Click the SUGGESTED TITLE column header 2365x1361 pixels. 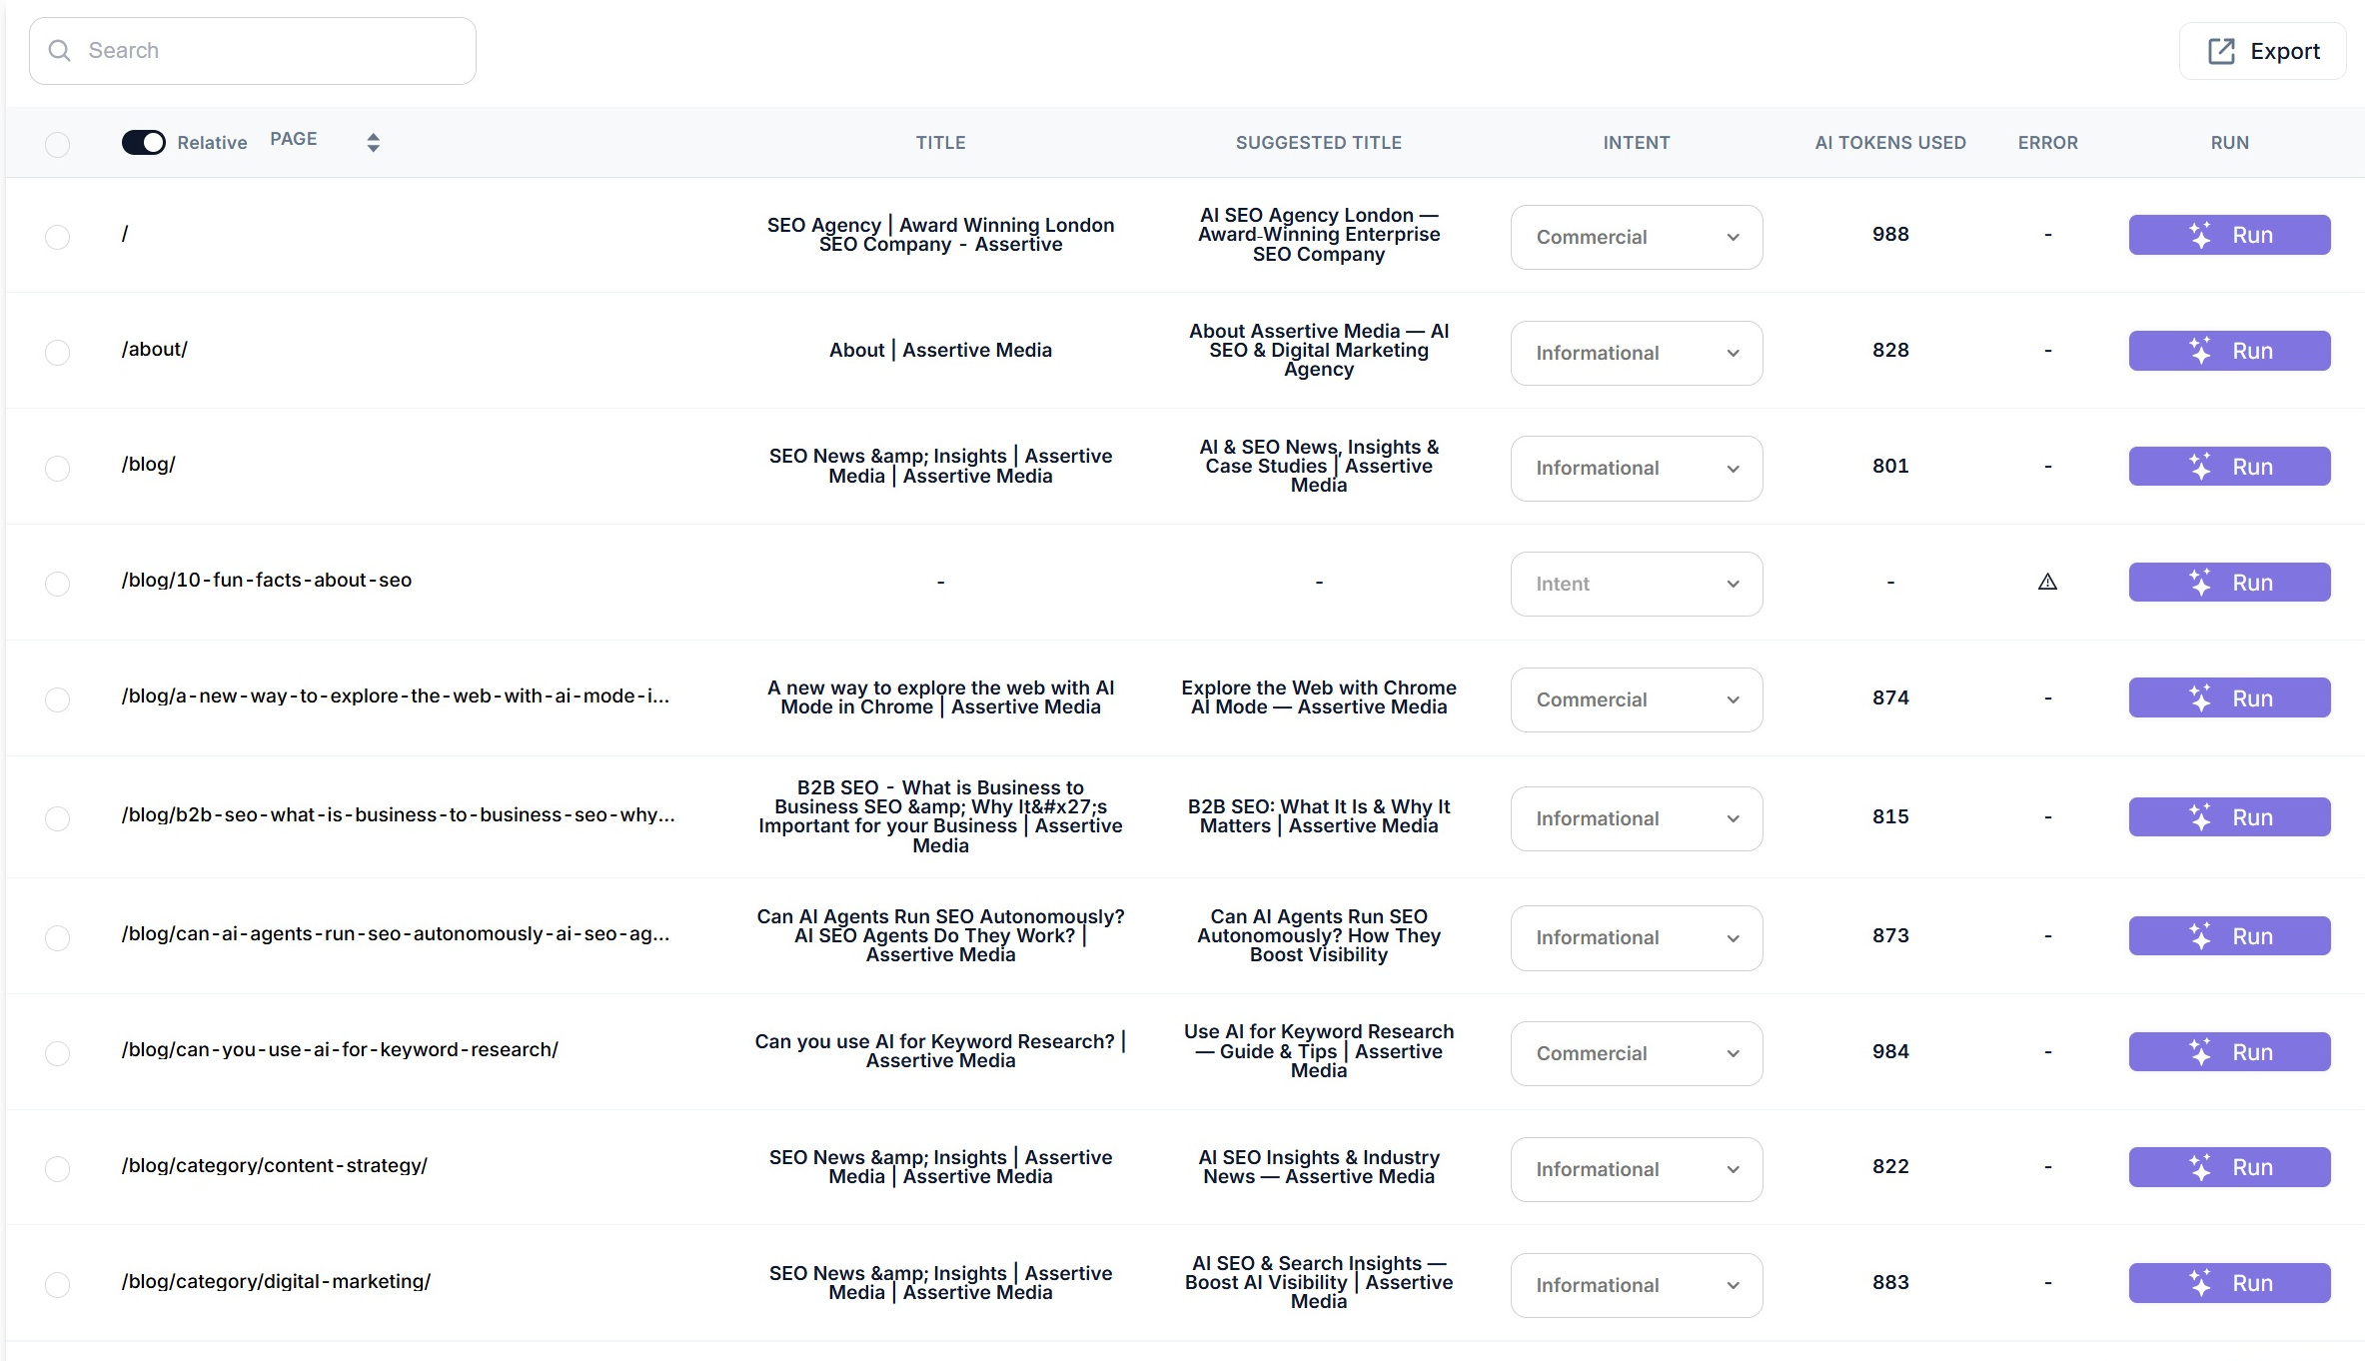[x=1319, y=143]
